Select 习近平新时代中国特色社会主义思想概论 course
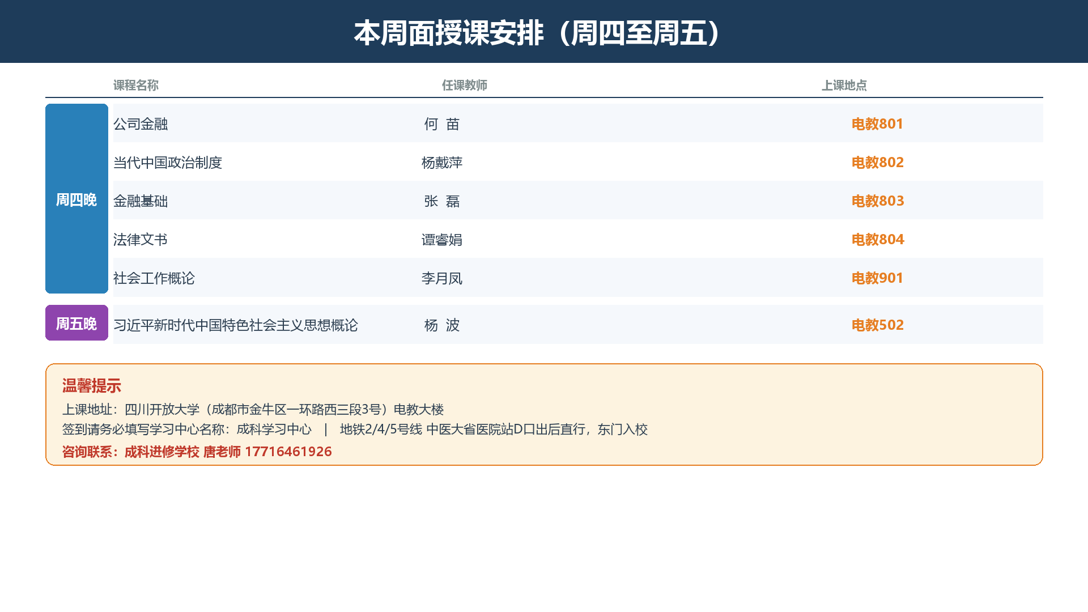This screenshot has height=612, width=1088. (236, 325)
